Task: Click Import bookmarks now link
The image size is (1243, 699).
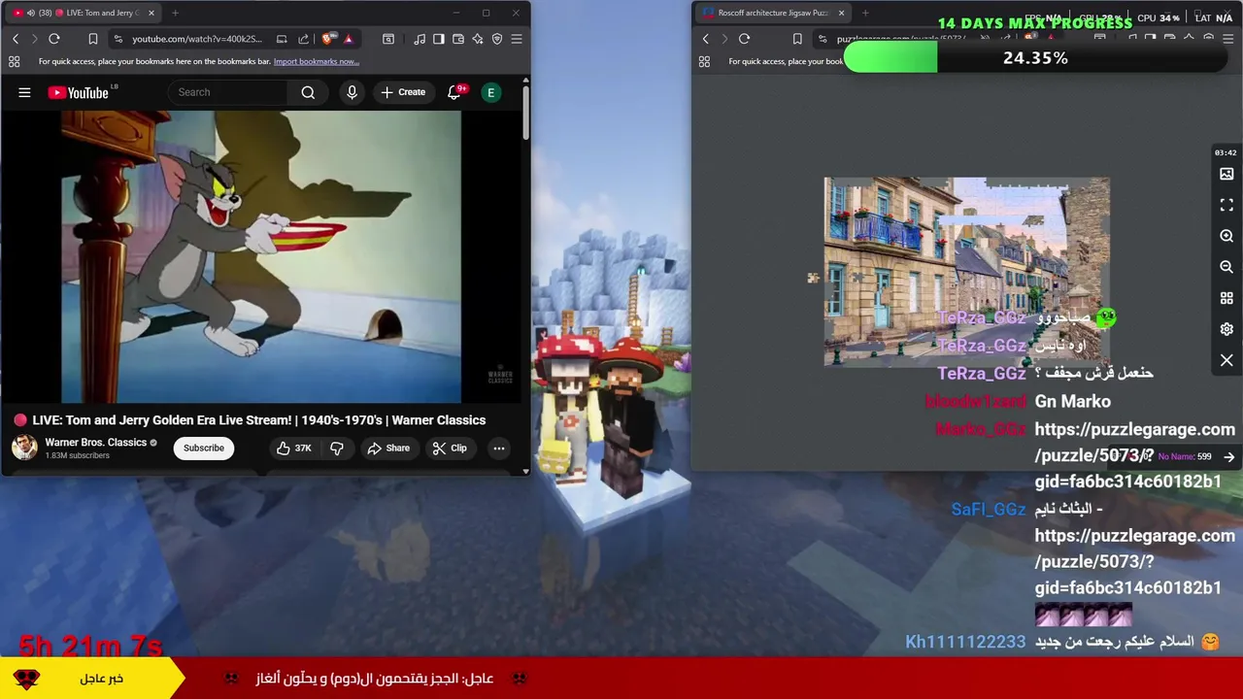Action: 317,61
